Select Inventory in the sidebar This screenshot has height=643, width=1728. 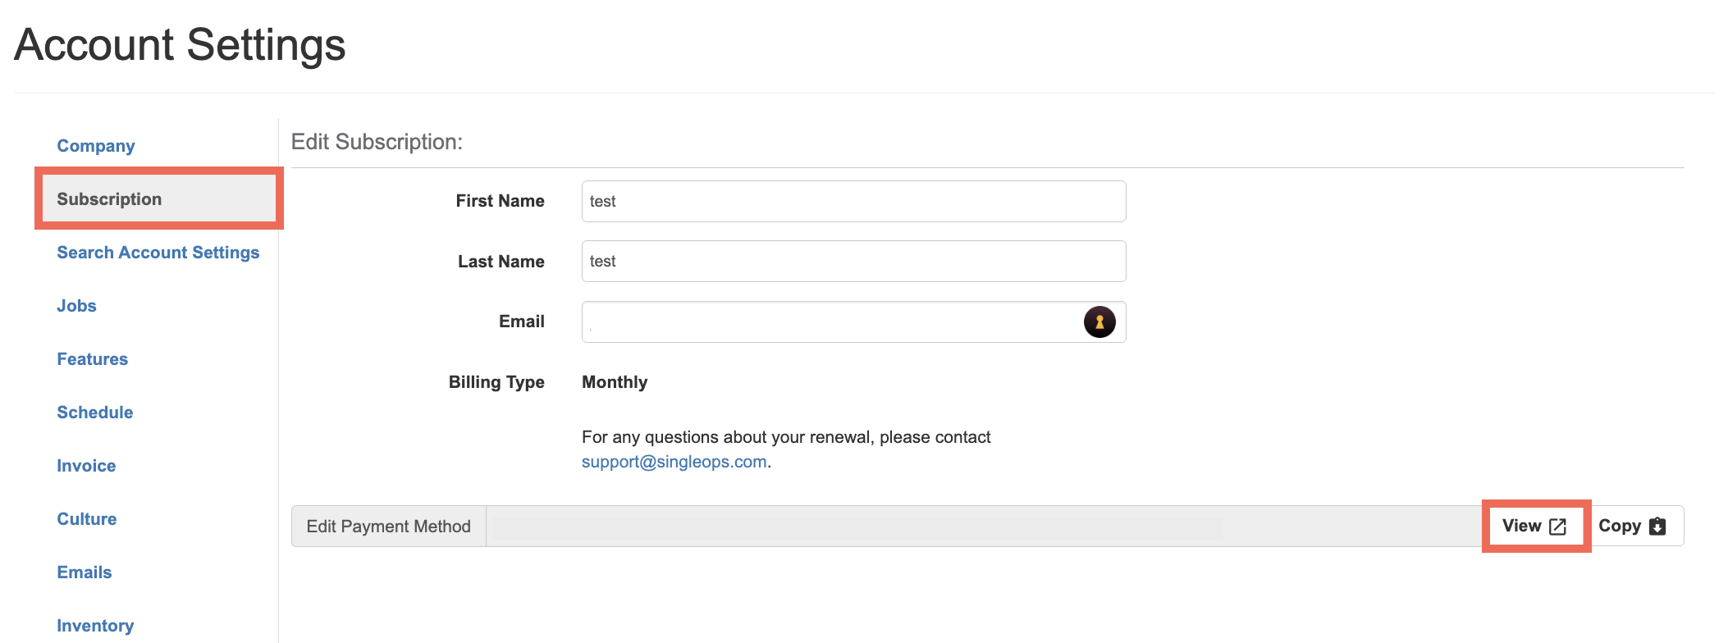(95, 626)
